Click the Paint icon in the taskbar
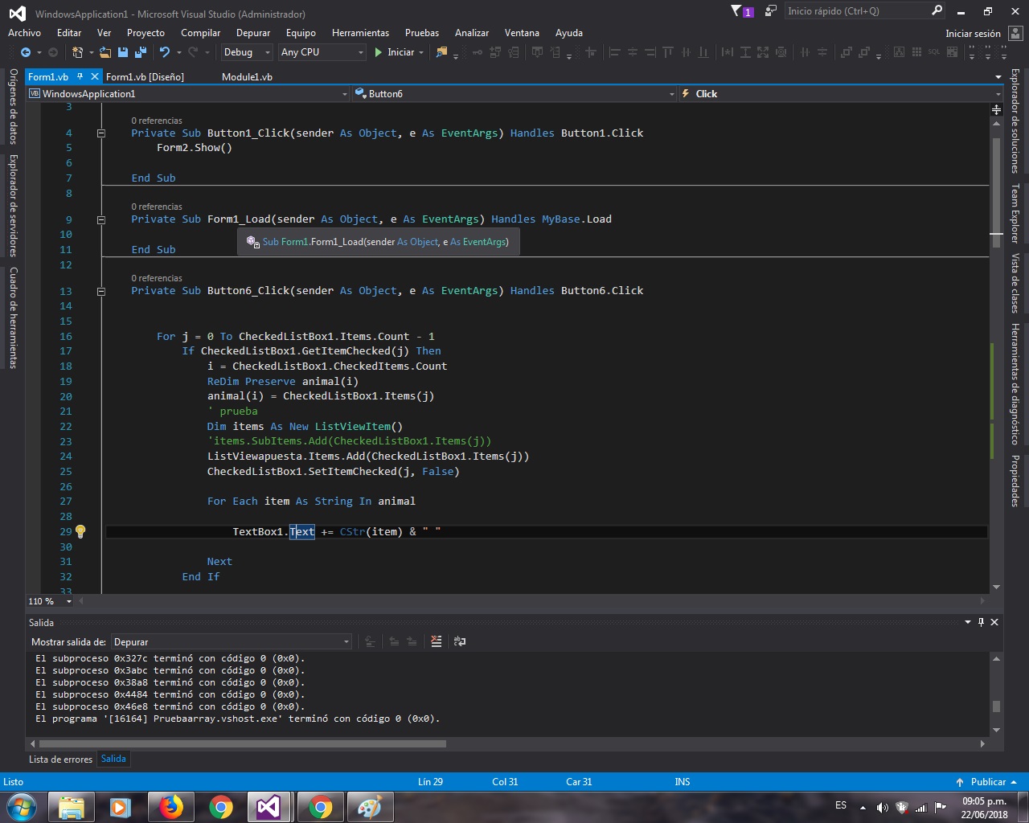The image size is (1029, 823). [x=370, y=807]
